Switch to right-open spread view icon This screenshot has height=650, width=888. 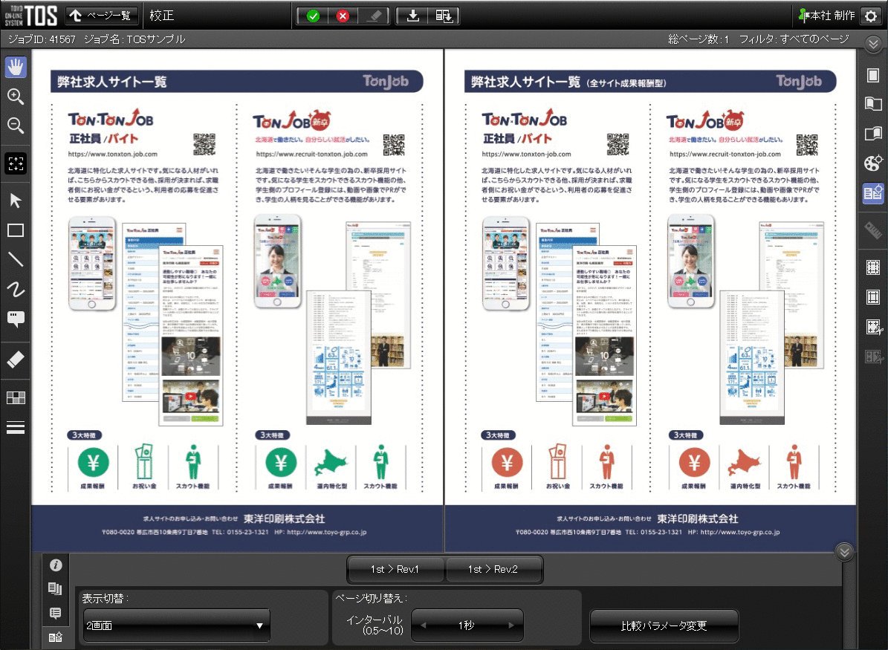click(873, 134)
